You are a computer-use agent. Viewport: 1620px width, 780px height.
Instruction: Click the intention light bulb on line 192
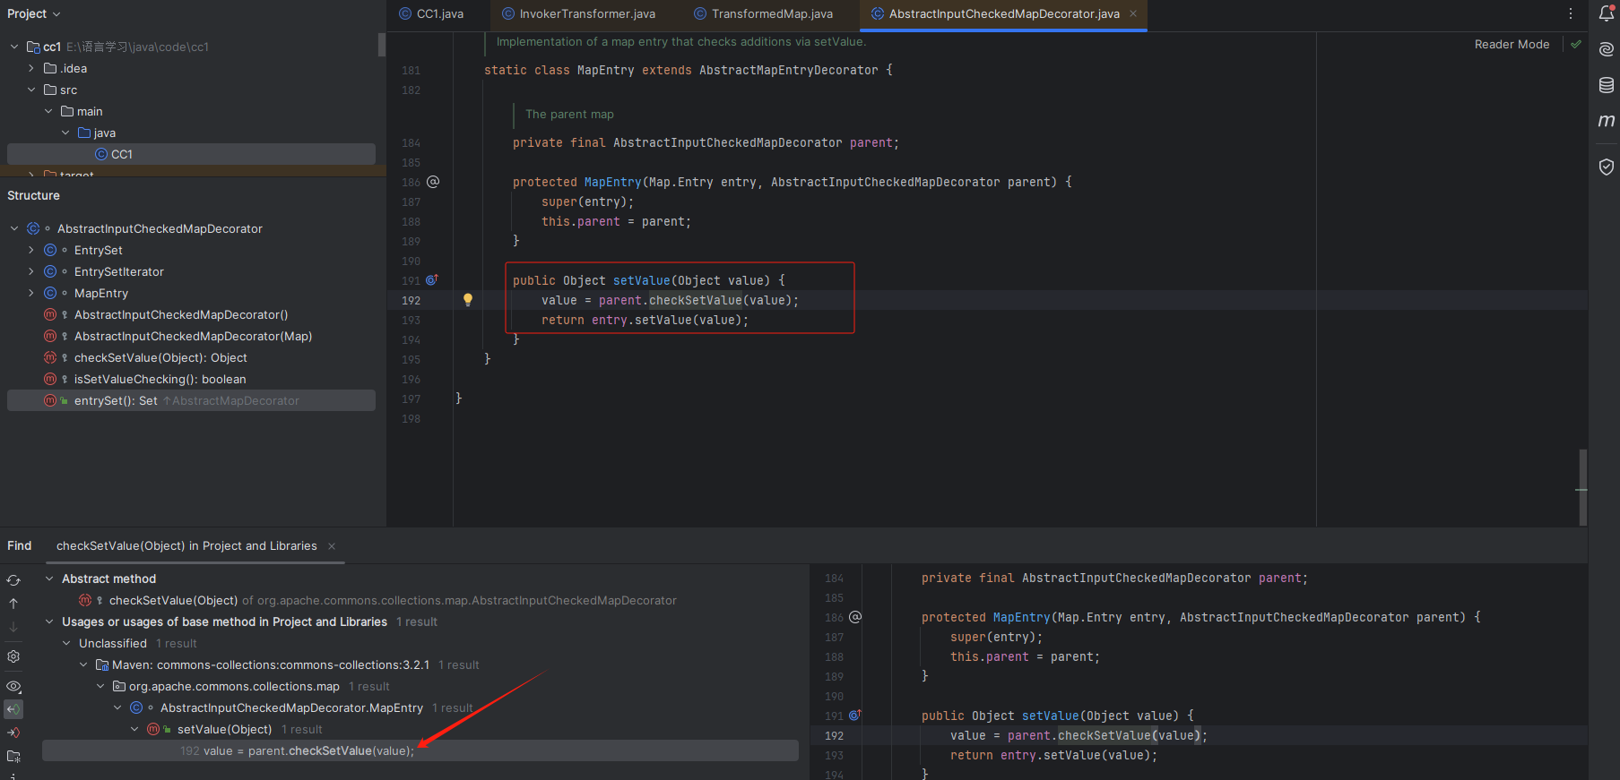tap(467, 300)
